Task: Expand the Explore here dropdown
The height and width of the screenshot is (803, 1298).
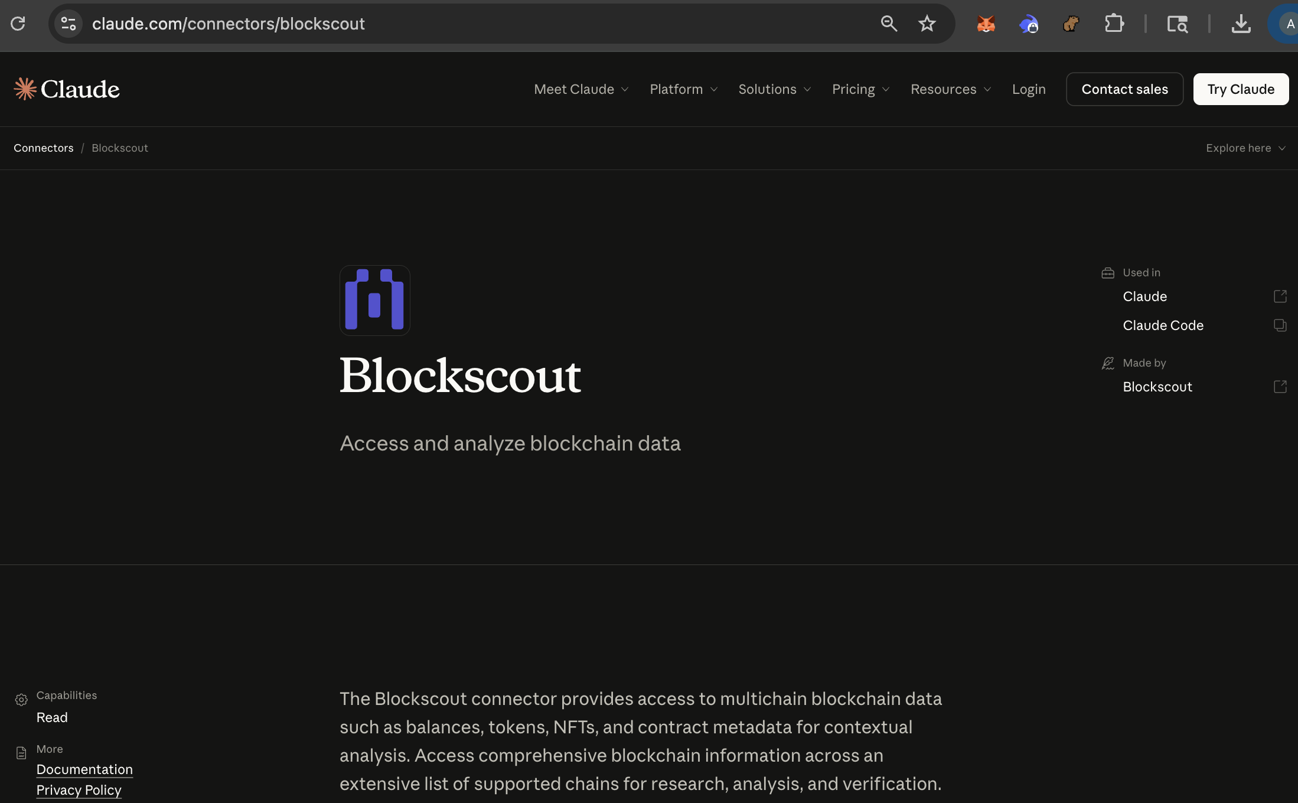Action: 1245,148
